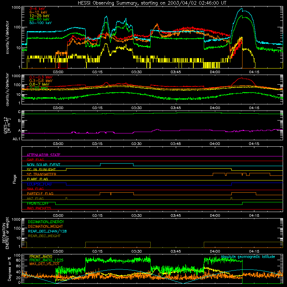The image size is (287, 287).
Task: Select the MAX_DET_VS_TOT legend label
Action: point(44,264)
